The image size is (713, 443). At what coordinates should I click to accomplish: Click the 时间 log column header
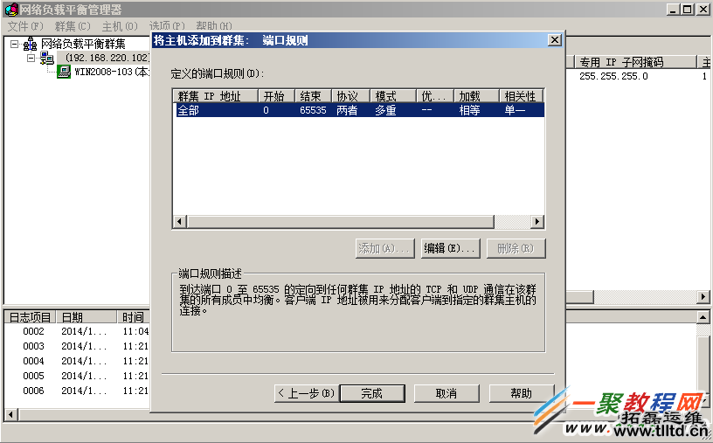click(x=133, y=317)
